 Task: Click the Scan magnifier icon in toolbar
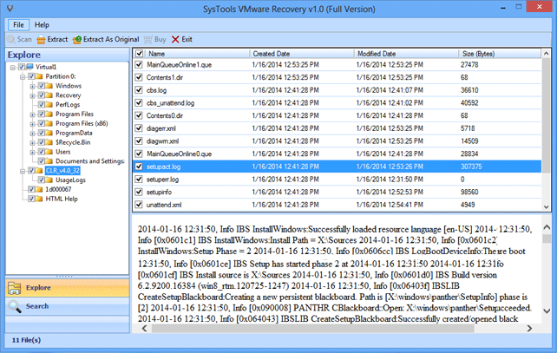tap(11, 39)
